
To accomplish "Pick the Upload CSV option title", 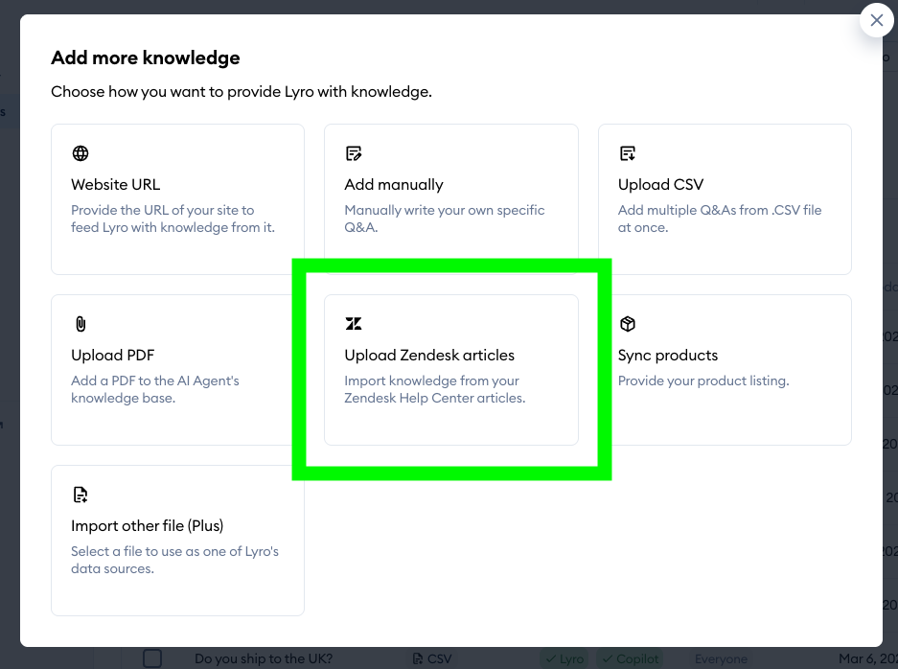I will [x=661, y=184].
